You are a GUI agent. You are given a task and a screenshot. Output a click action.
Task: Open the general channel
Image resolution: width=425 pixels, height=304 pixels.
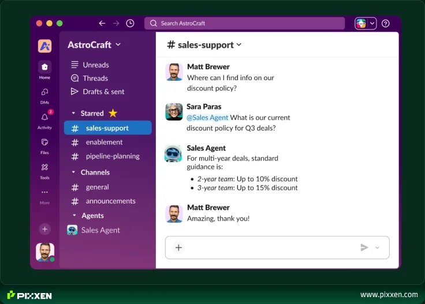click(x=108, y=187)
